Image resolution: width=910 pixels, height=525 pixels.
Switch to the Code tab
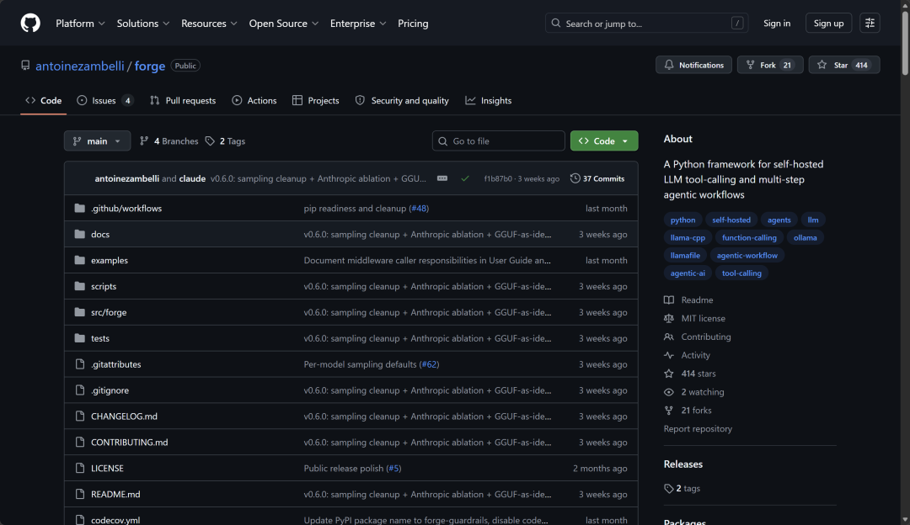[x=44, y=100]
